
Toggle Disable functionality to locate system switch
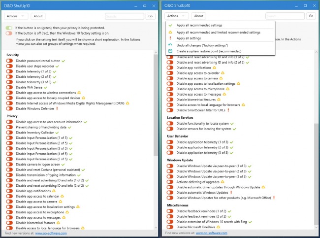170,123
